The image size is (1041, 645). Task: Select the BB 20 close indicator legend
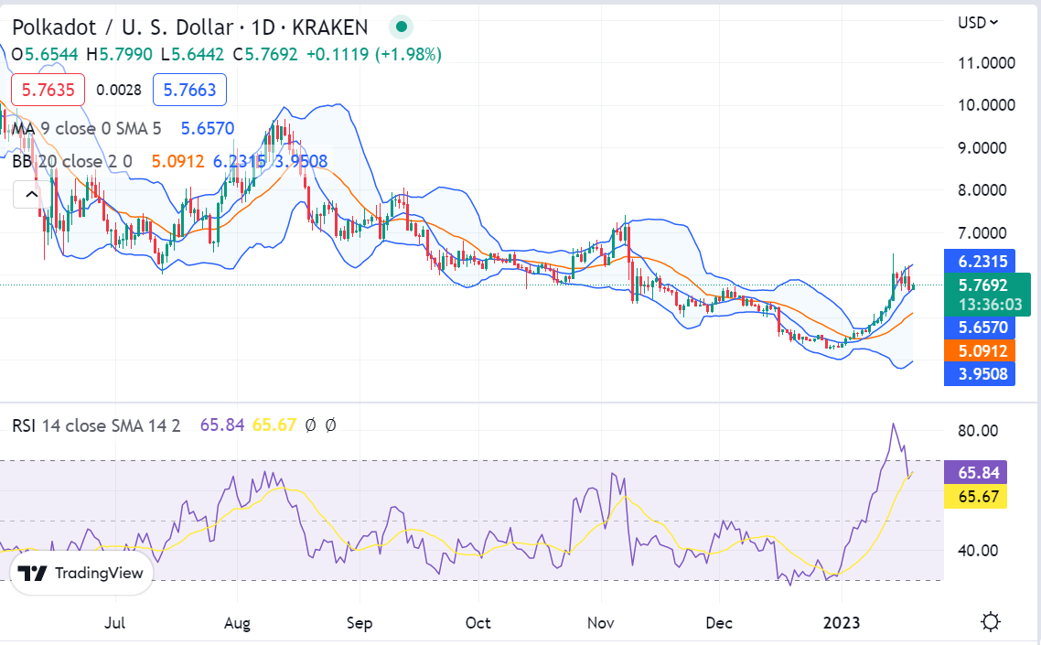coord(71,161)
